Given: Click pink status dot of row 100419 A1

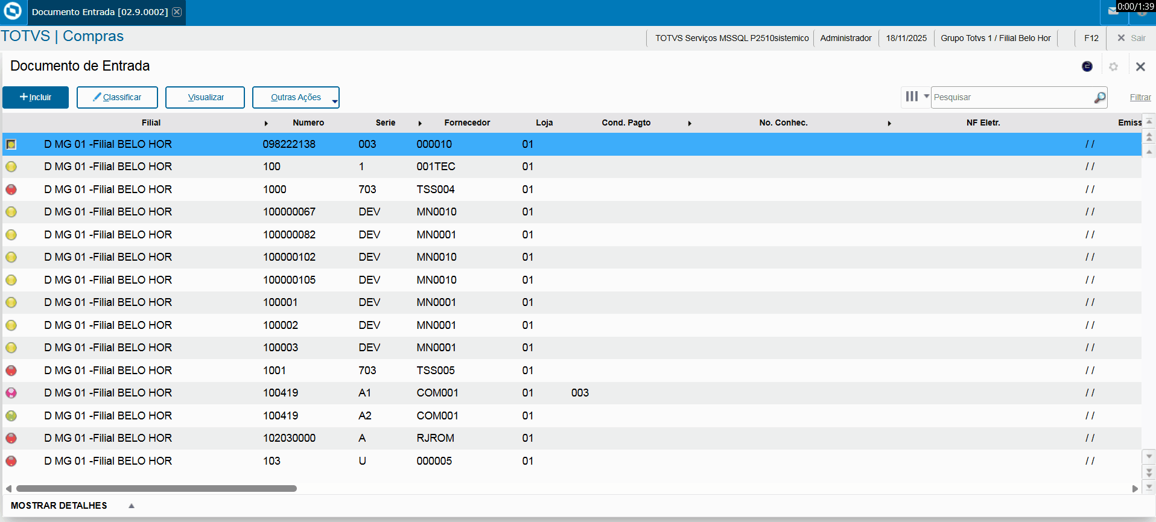Looking at the screenshot, I should [x=11, y=393].
